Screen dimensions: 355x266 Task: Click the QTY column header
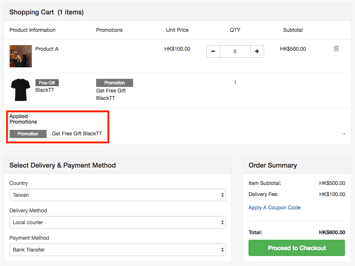[235, 30]
